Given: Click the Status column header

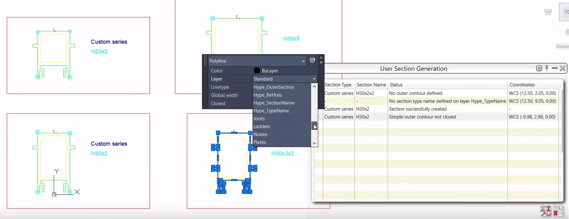Looking at the screenshot, I should point(396,85).
